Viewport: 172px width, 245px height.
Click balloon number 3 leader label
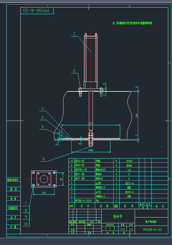coord(42,109)
